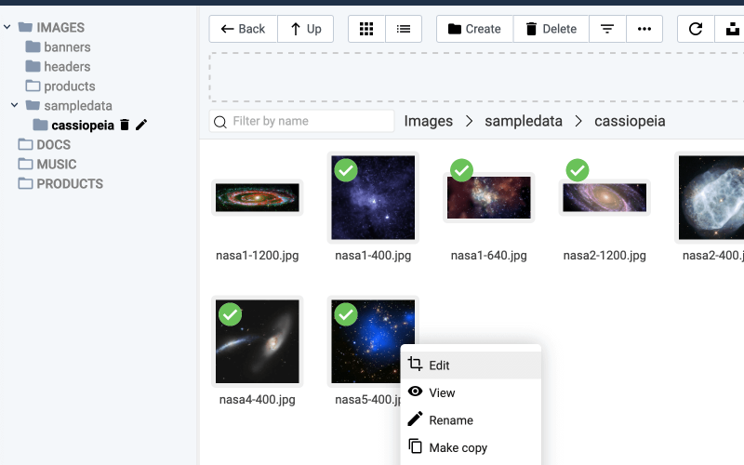Click the upload icon in toolbar
744x465 pixels.
731,29
